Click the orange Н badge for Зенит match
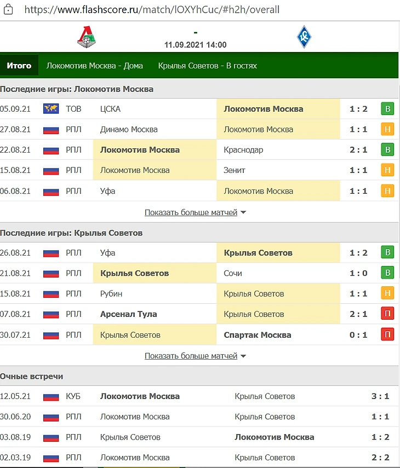 pos(387,170)
